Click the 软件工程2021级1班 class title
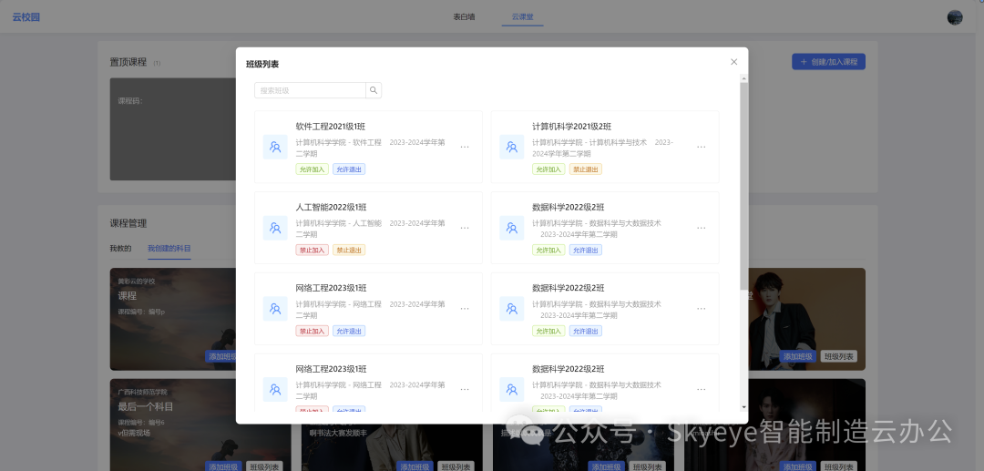 330,126
